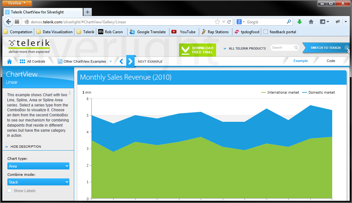Viewport: 352px width, 203px height.
Task: Click the Download Free Trial button
Action: [x=198, y=50]
